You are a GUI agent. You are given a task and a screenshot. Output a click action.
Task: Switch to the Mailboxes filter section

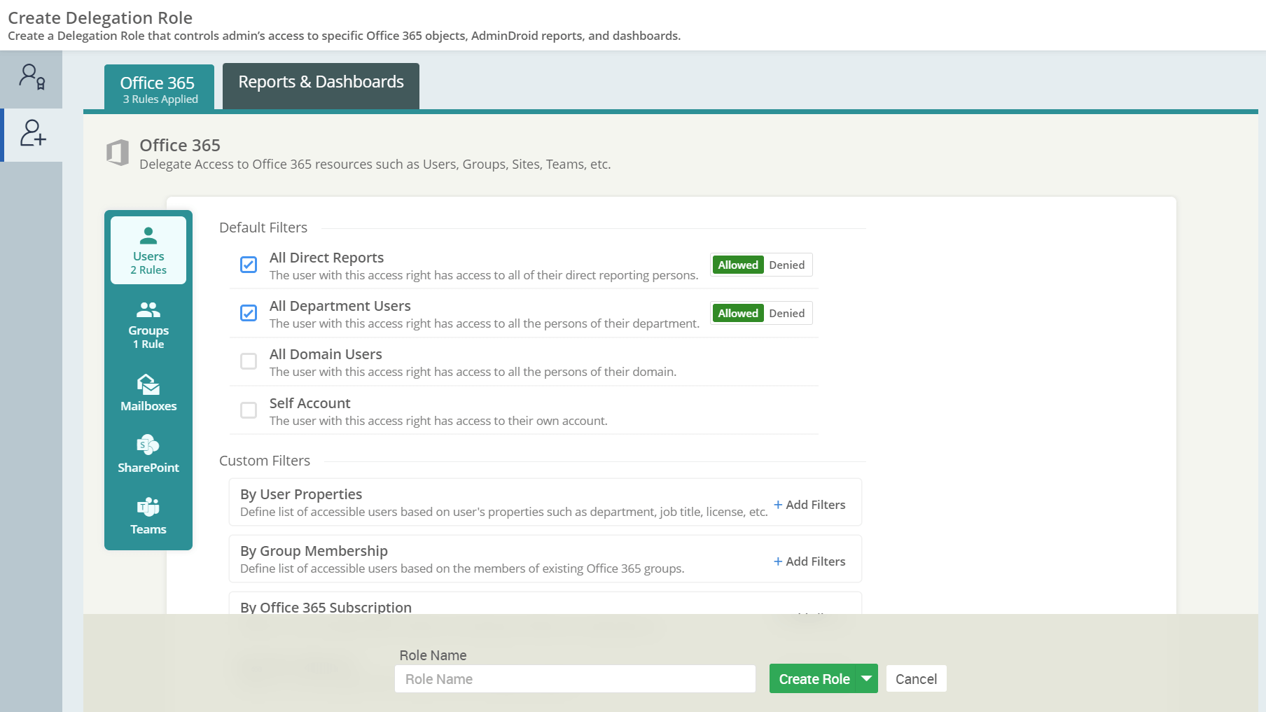point(148,395)
